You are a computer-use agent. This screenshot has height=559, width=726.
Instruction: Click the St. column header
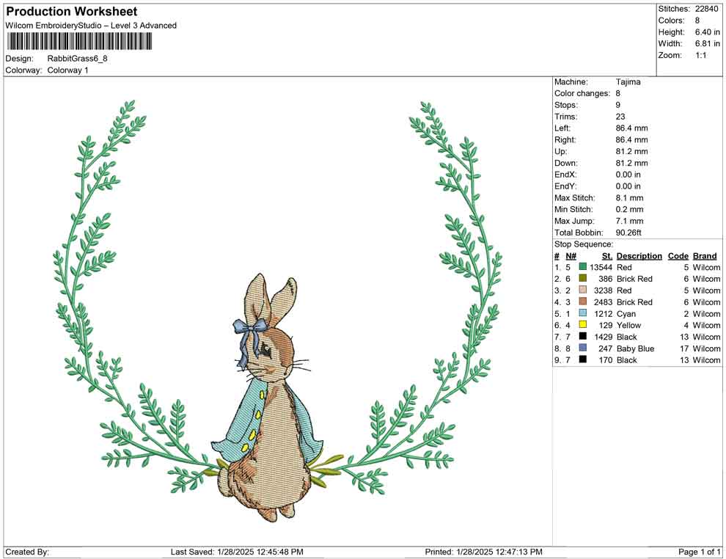point(606,255)
